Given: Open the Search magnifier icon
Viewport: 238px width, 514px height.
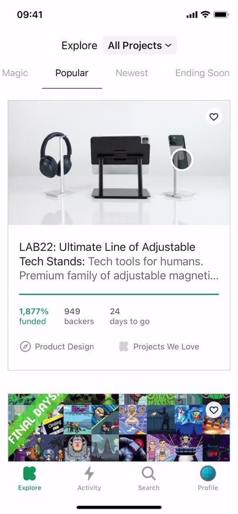Looking at the screenshot, I should point(149,474).
